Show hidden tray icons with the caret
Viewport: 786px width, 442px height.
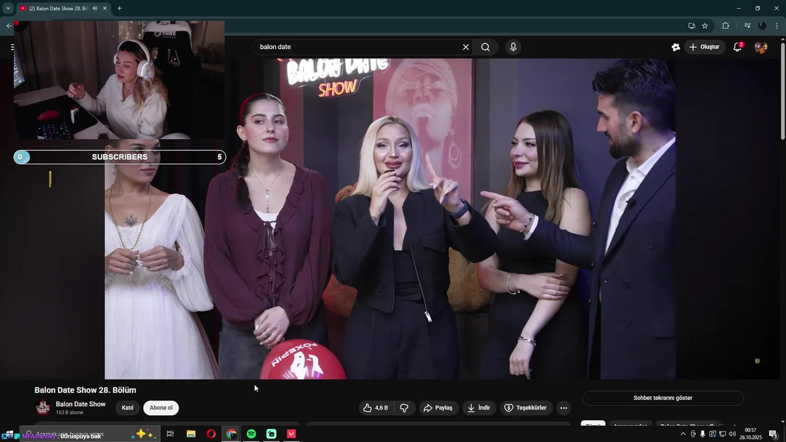pyautogui.click(x=683, y=434)
